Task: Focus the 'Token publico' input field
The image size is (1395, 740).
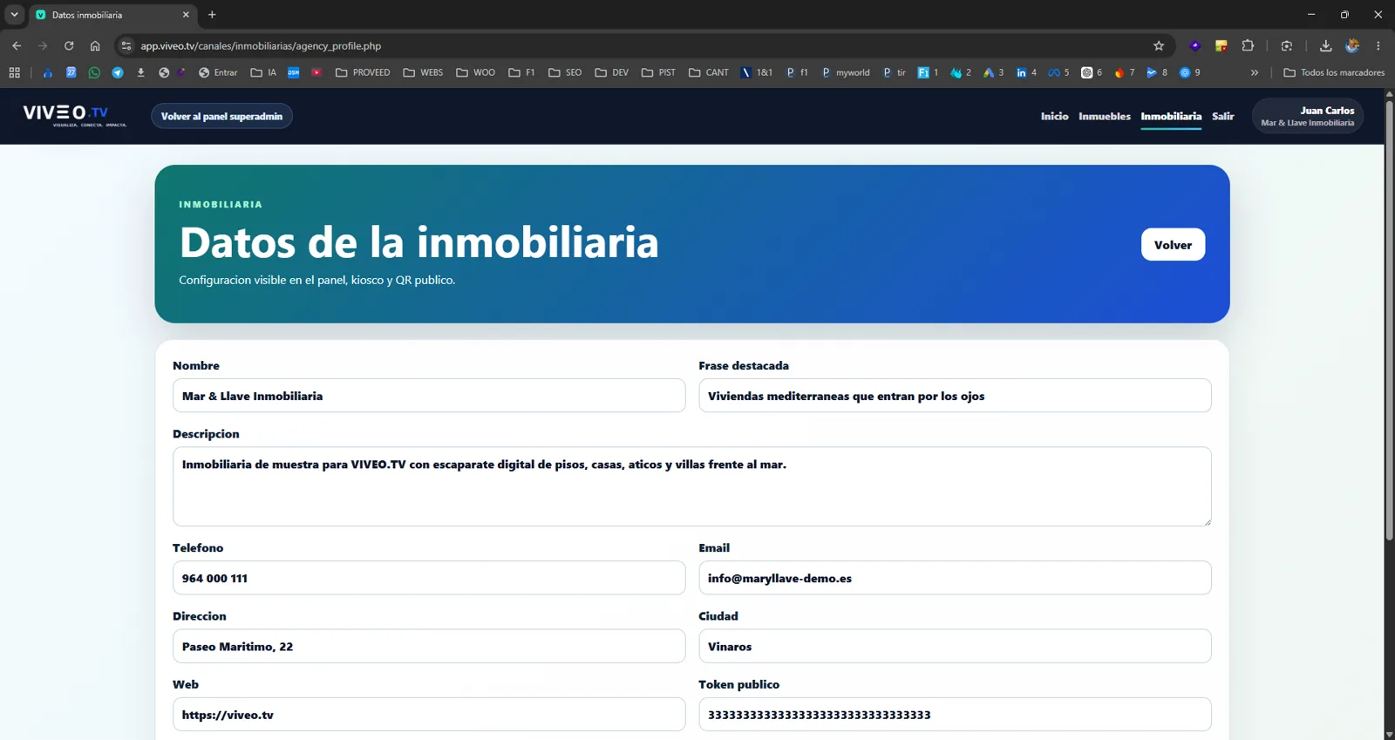Action: point(955,715)
